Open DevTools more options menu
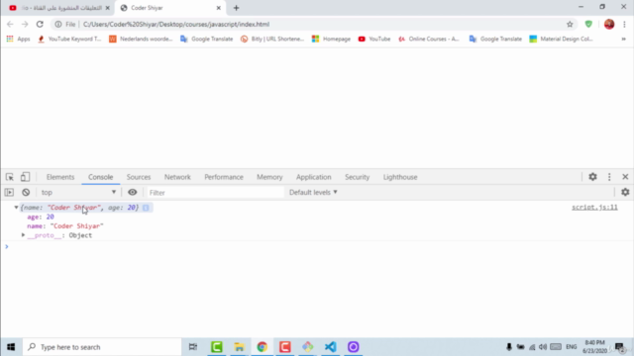 pyautogui.click(x=609, y=177)
